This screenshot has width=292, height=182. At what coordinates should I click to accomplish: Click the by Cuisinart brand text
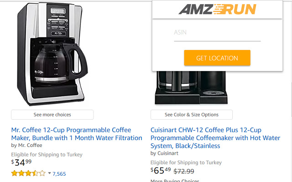coord(164,153)
